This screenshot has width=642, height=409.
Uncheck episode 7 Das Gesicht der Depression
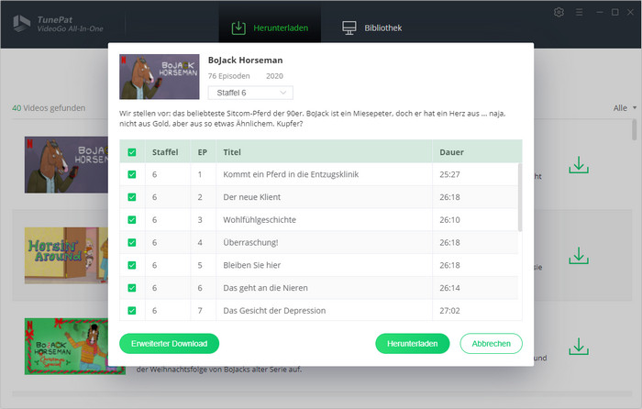[132, 311]
